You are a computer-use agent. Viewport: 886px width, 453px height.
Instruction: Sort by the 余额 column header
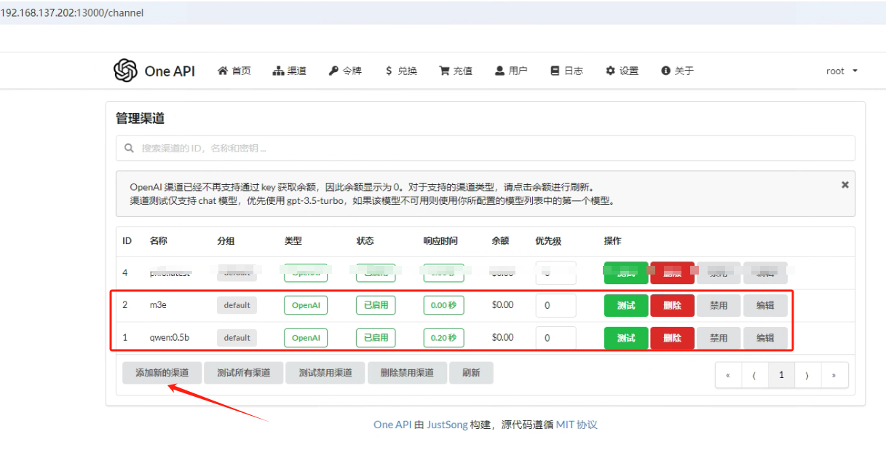(500, 241)
